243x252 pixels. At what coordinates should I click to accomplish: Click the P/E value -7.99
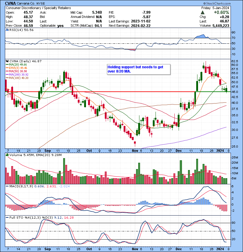click(x=146, y=12)
